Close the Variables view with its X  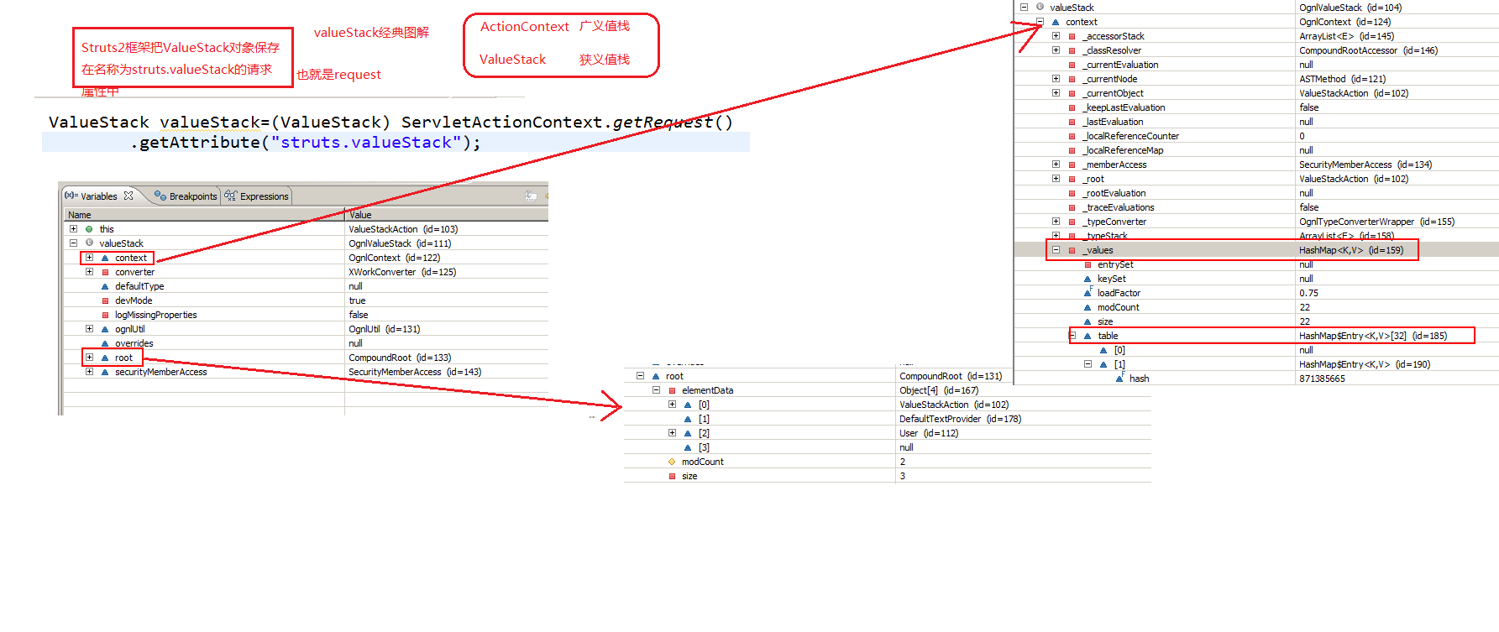(128, 196)
